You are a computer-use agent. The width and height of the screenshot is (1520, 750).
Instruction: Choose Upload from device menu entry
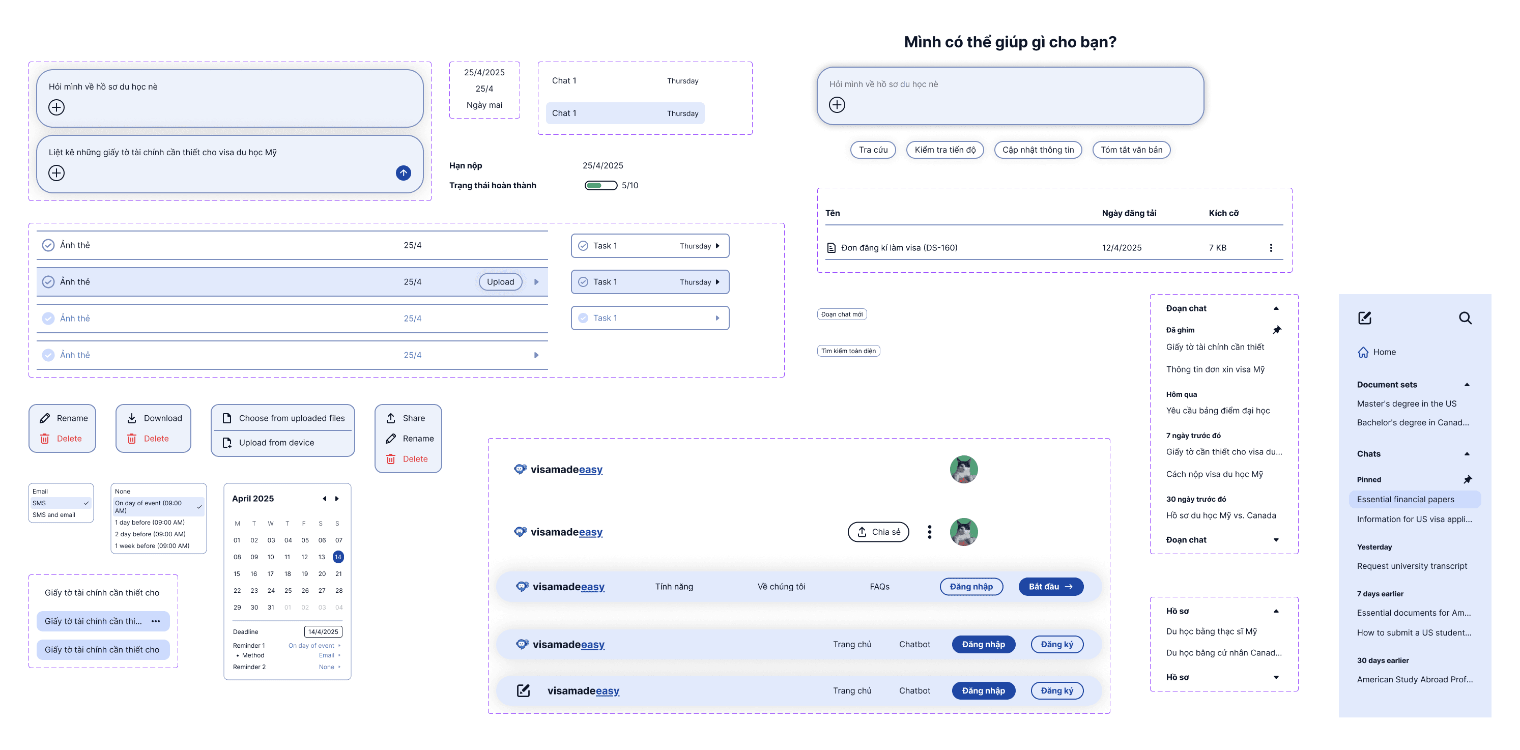tap(276, 443)
